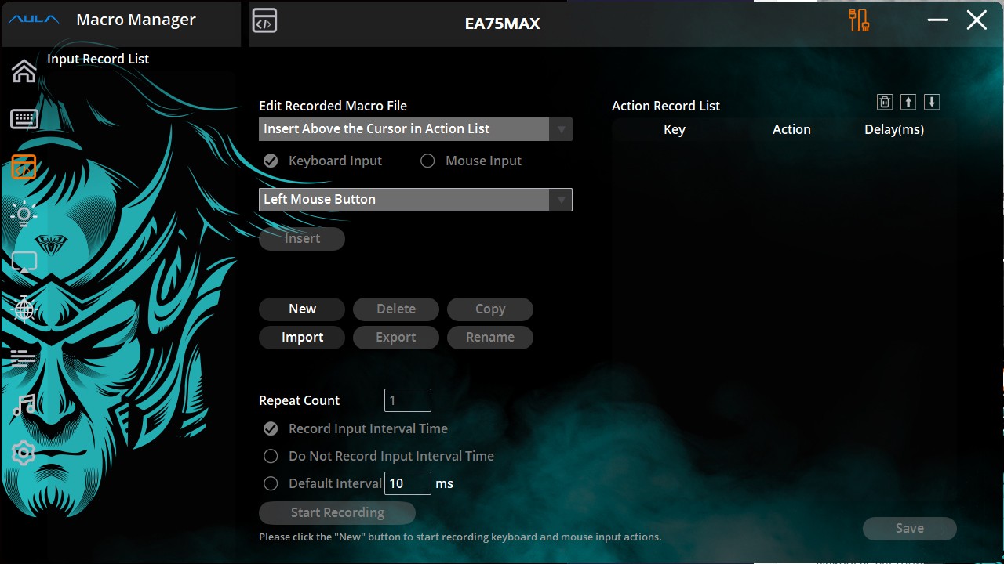Click the AULA logo

coord(35,20)
